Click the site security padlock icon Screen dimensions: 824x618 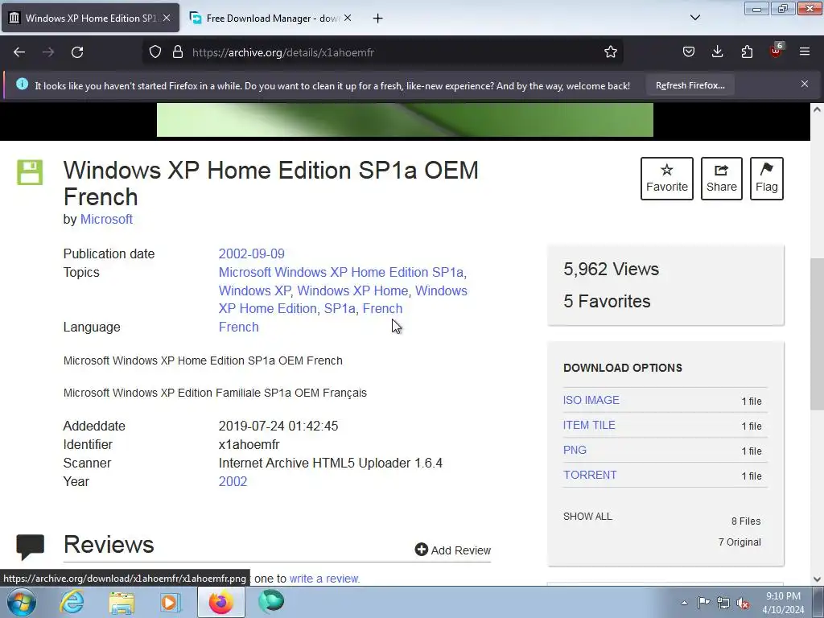(x=178, y=52)
